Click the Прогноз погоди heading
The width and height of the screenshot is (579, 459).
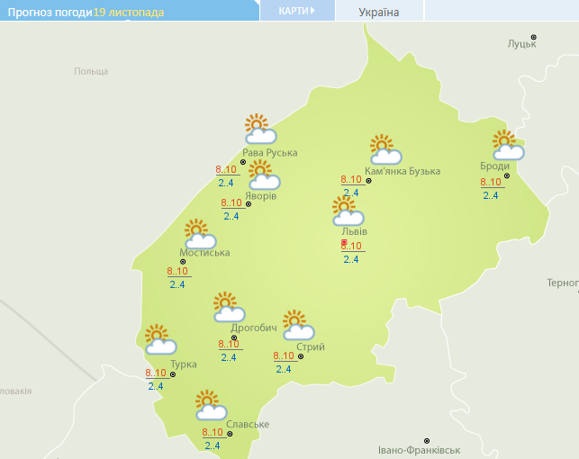pyautogui.click(x=49, y=12)
